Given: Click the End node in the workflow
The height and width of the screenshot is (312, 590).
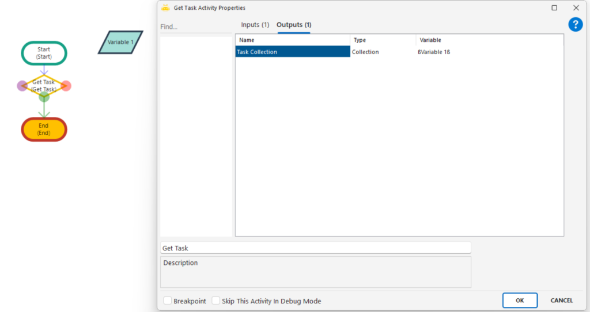Looking at the screenshot, I should click(x=44, y=129).
